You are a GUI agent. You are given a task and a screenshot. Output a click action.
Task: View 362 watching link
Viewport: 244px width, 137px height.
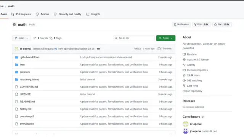(194, 80)
